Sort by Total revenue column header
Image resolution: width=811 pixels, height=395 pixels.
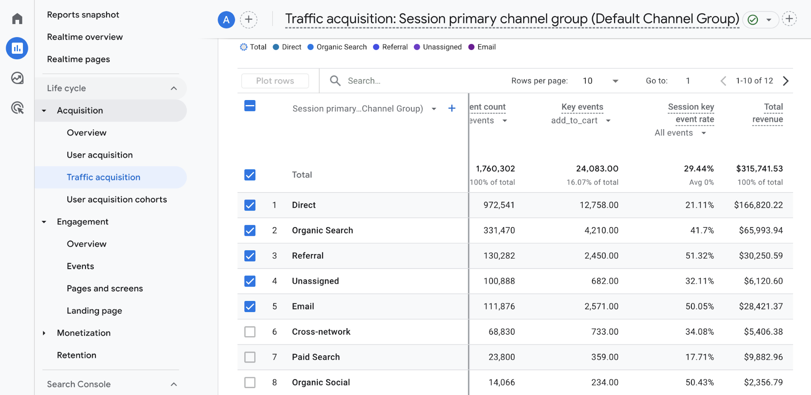[x=768, y=113]
